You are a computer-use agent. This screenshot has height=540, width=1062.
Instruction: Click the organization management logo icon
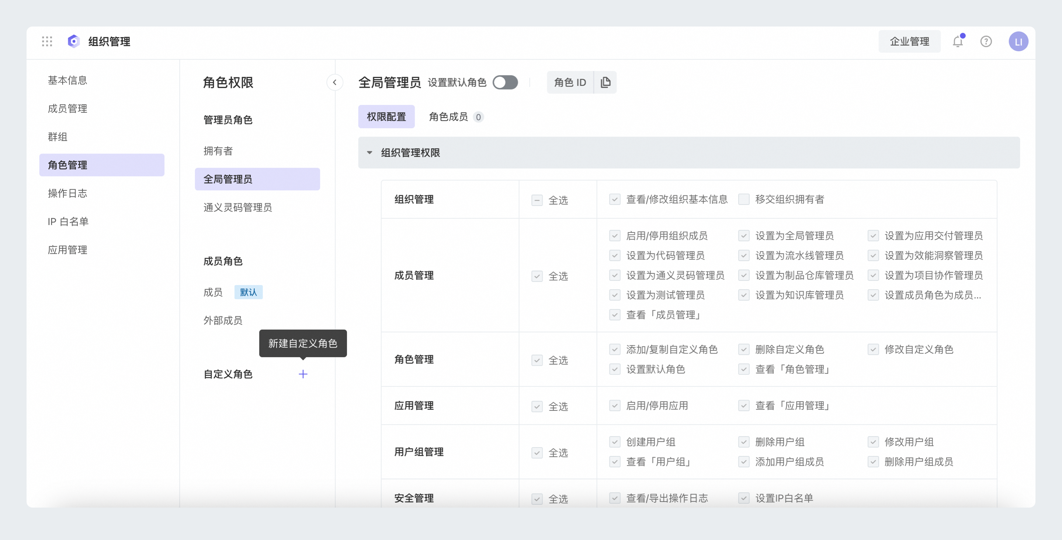[73, 41]
